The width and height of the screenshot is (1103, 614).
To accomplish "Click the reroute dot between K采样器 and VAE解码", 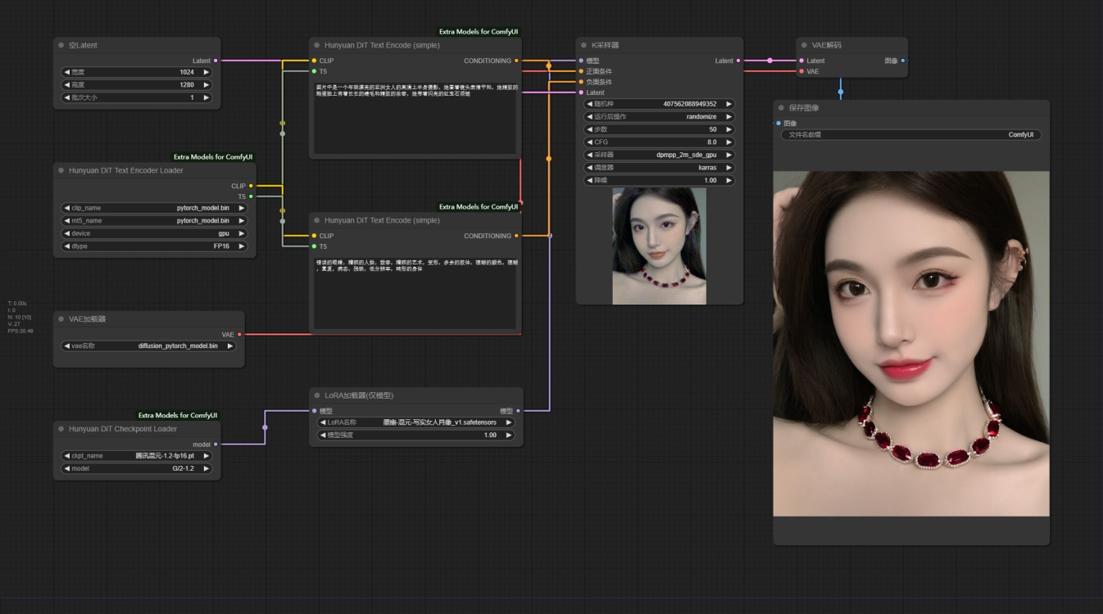I will [769, 61].
